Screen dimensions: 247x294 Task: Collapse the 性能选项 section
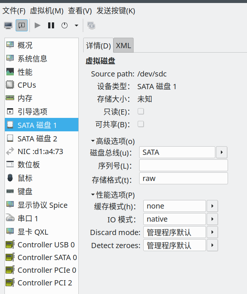(93, 195)
